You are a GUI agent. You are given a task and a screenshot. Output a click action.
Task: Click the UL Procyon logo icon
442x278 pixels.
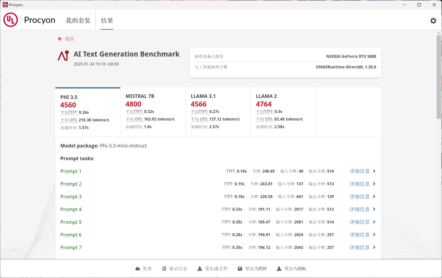click(x=10, y=20)
